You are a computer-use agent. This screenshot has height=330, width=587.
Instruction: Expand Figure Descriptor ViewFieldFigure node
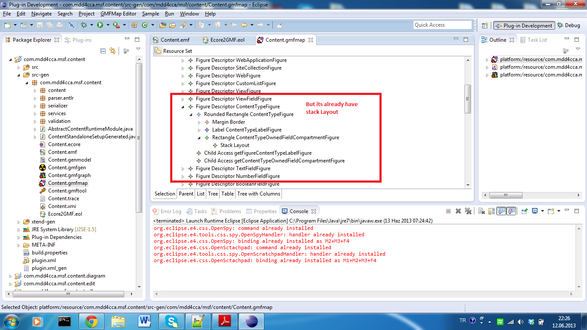pos(183,99)
